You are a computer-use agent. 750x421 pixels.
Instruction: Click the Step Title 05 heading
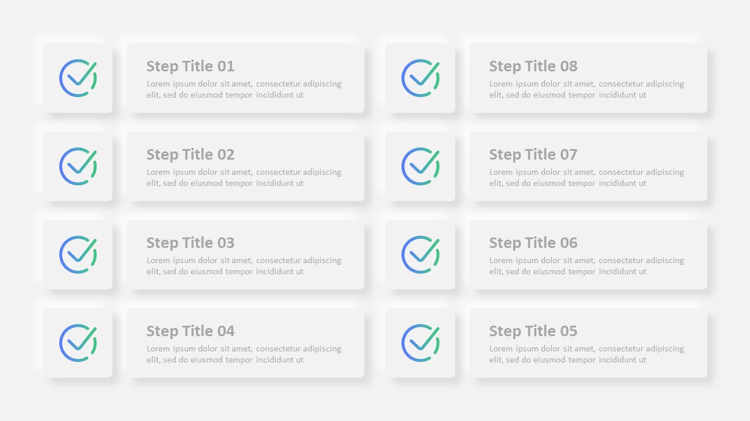533,331
